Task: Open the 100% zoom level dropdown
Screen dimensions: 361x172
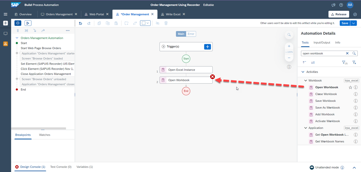Action: pyautogui.click(x=289, y=52)
